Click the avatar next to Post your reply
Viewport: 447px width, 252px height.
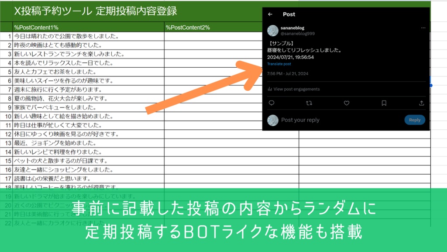pyautogui.click(x=272, y=120)
